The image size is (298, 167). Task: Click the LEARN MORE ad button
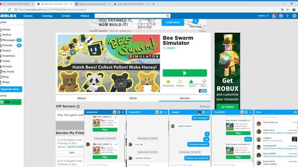pyautogui.click(x=173, y=22)
